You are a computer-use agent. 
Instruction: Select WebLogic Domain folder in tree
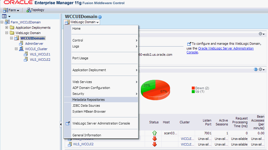(28, 33)
